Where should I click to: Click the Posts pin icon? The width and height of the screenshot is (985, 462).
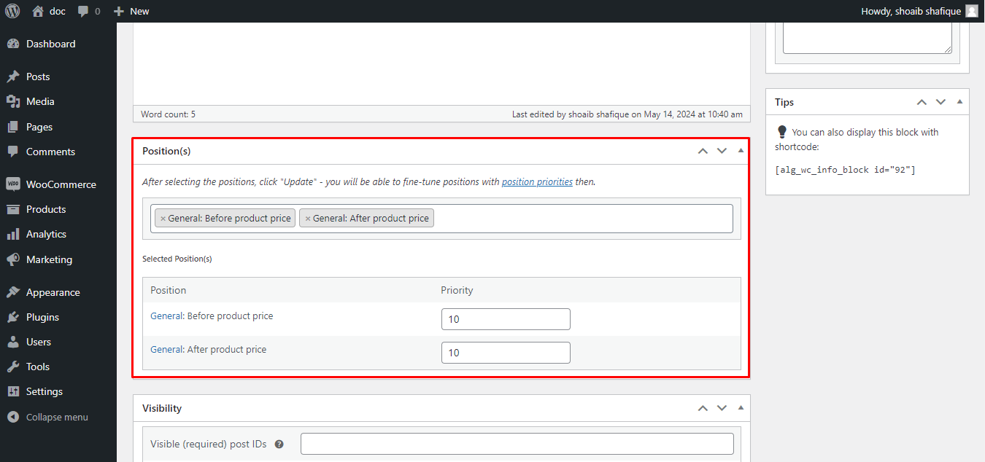point(12,77)
